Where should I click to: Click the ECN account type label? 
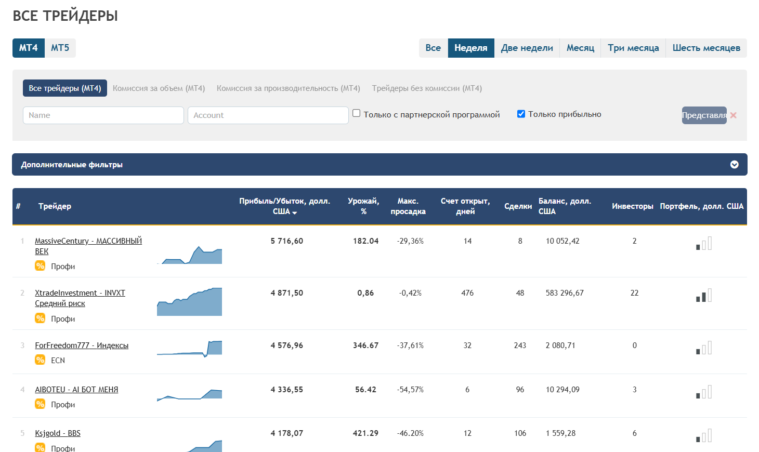[58, 360]
